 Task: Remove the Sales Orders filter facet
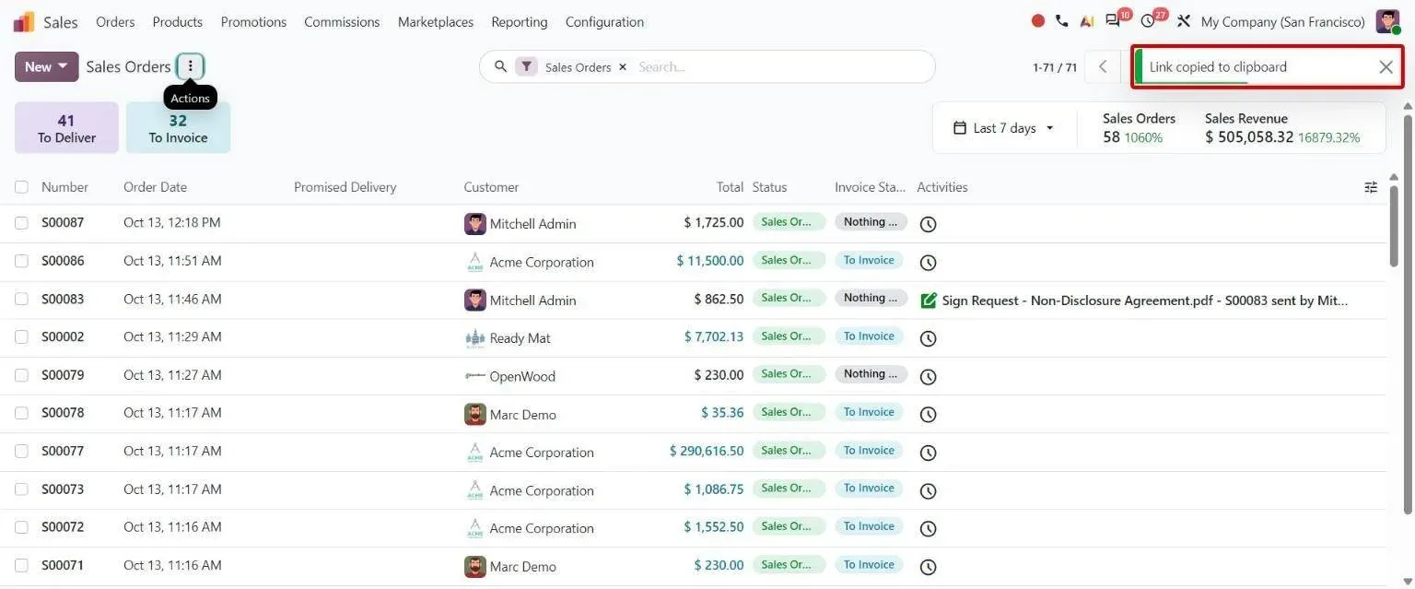[x=623, y=67]
